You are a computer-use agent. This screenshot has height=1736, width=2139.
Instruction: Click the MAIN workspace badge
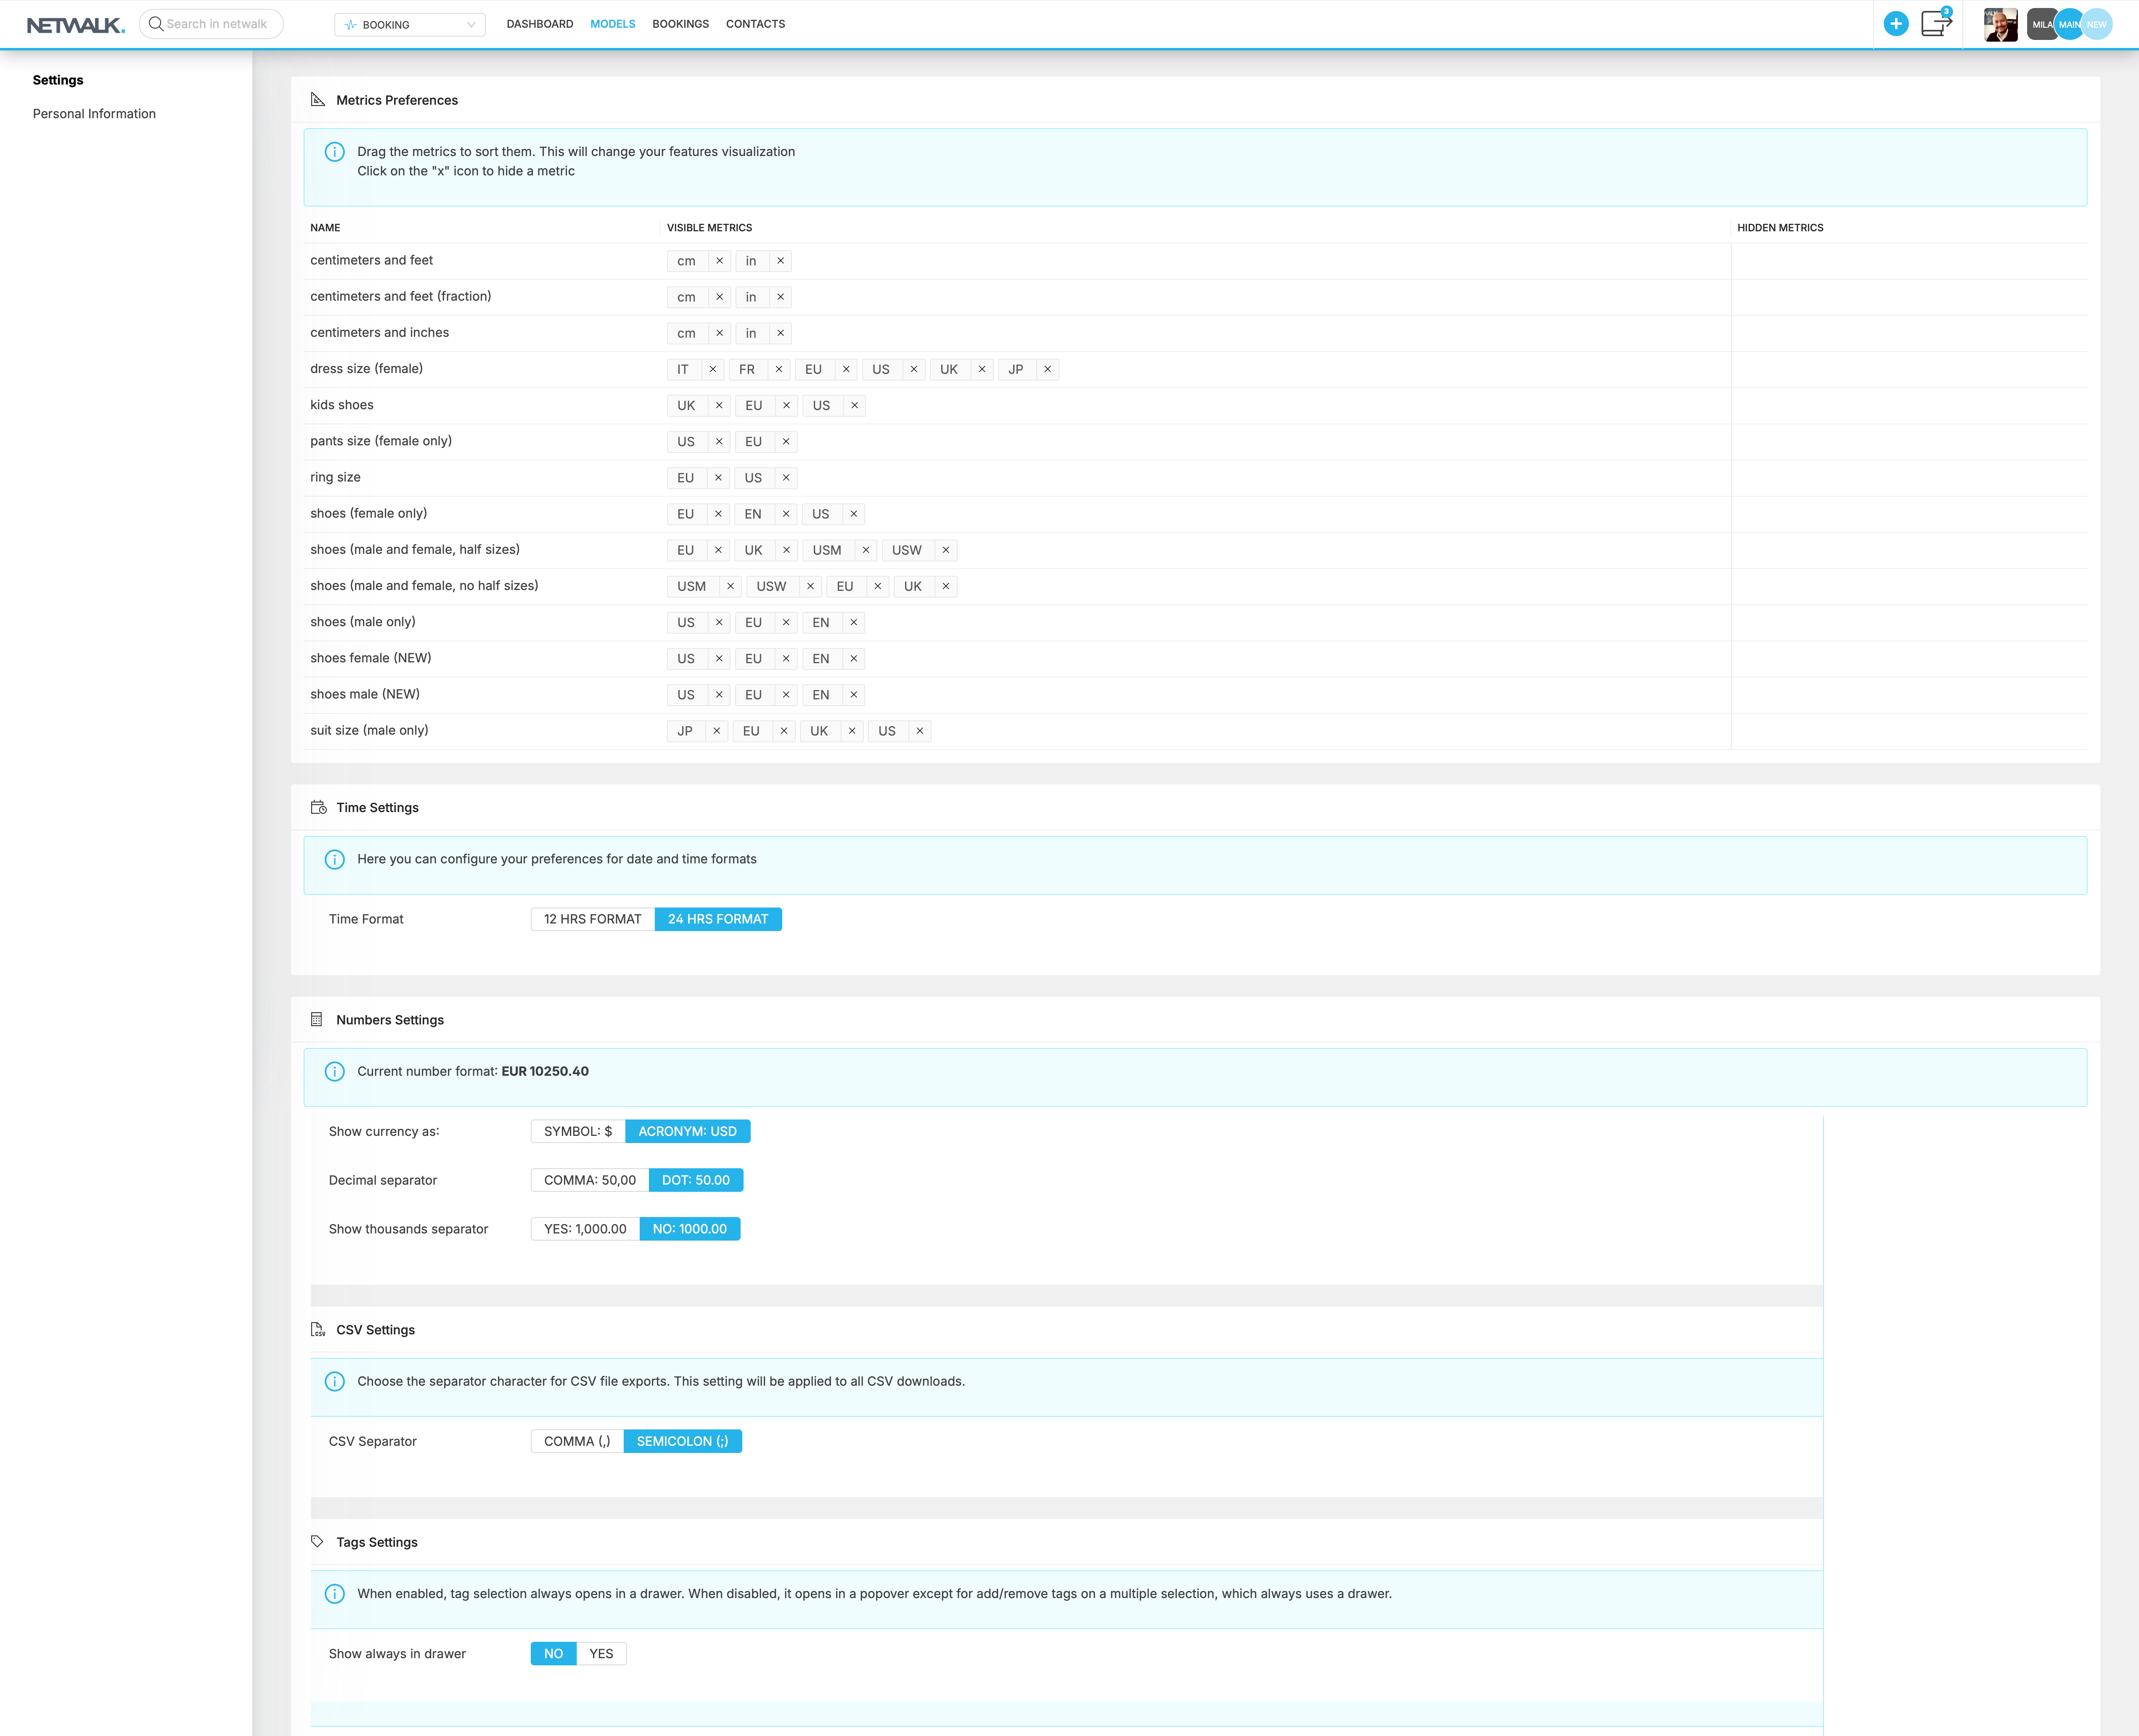2069,24
